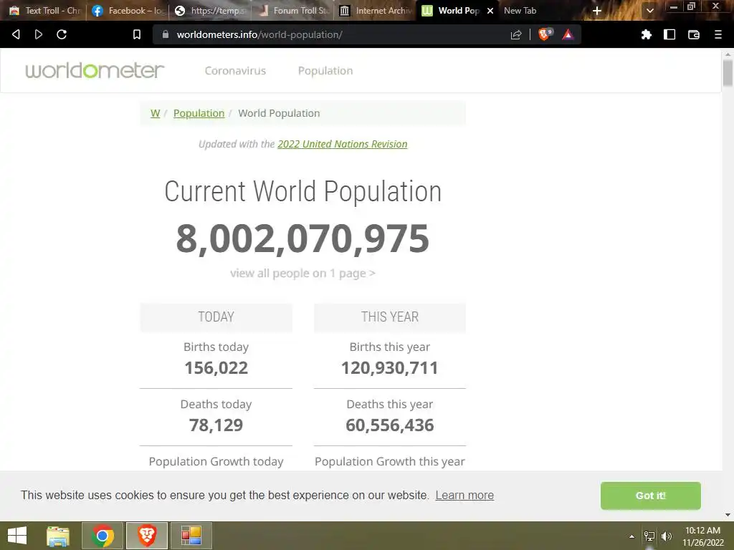734x550 pixels.
Task: Open the Brave Wallet icon
Action: [693, 34]
